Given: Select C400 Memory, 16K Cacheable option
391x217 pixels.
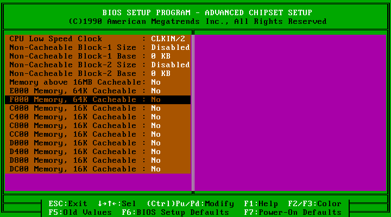Looking at the screenshot, I should coord(76,117).
